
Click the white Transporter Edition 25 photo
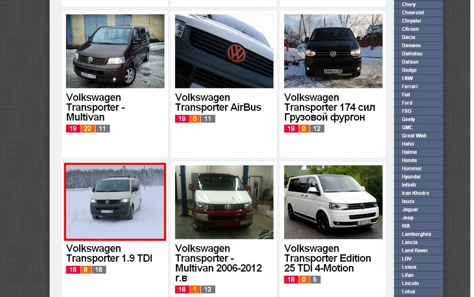[x=333, y=202]
